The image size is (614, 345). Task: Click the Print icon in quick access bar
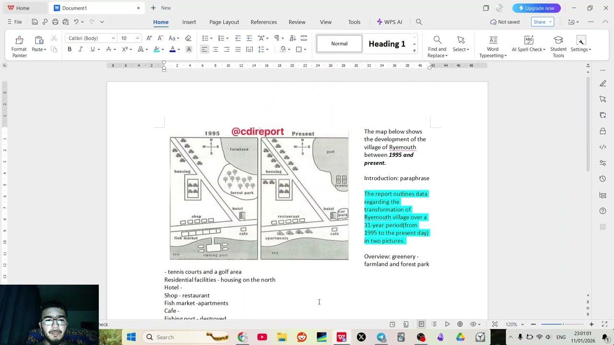tap(55, 22)
